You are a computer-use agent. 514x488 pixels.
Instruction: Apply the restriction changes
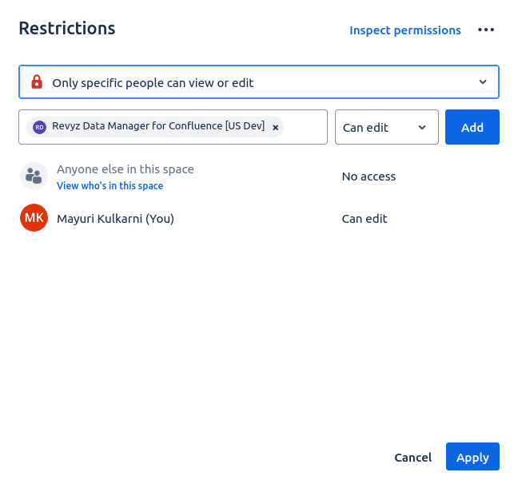(472, 458)
